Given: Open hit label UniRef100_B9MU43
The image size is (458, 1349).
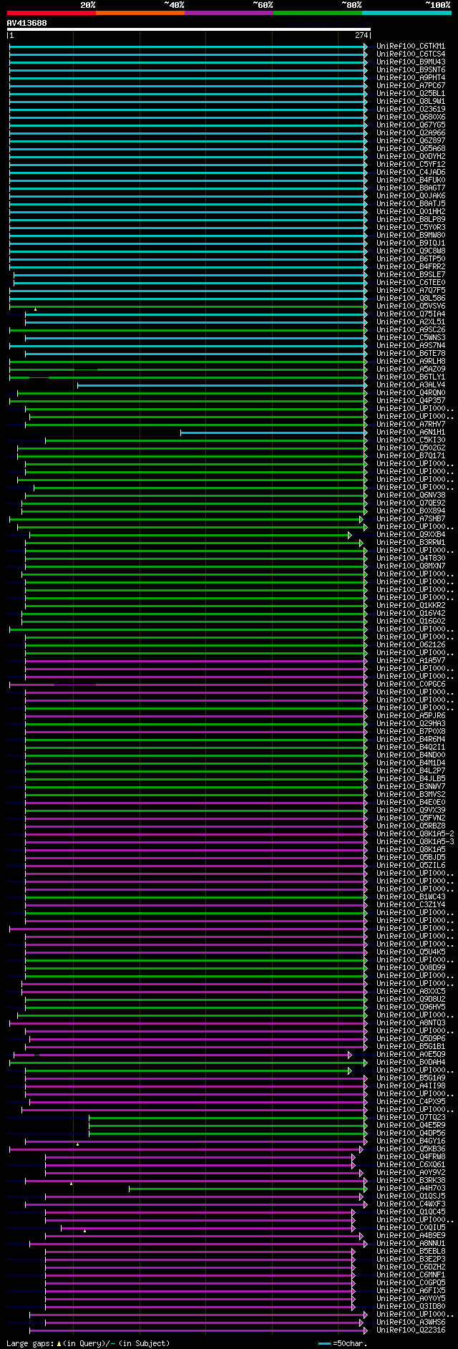Looking at the screenshot, I should pos(411,62).
